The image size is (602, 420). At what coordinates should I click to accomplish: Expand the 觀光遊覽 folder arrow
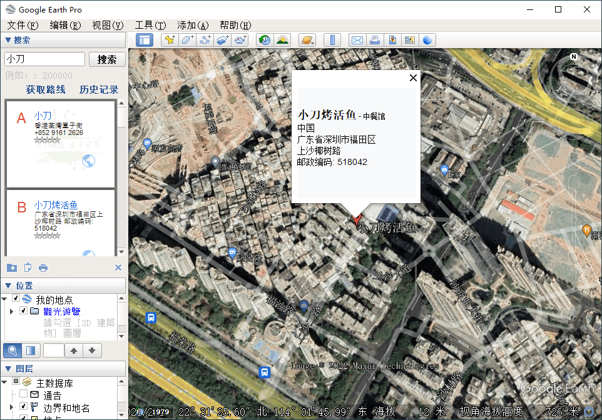pyautogui.click(x=11, y=311)
